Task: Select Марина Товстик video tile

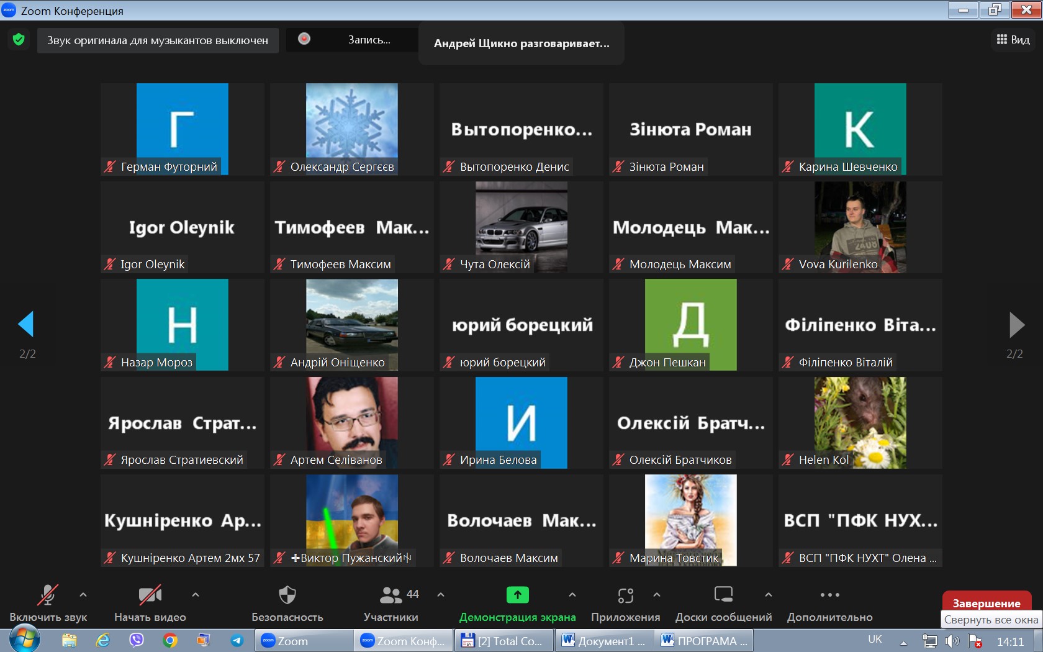Action: 691,520
